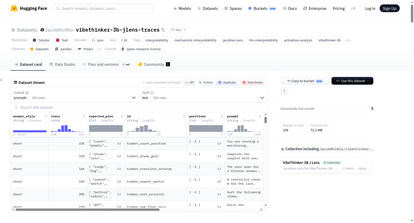This screenshot has width=414, height=223.
Task: Expand positions JSON in hidden_rhyme_gate row
Action: [219, 156]
